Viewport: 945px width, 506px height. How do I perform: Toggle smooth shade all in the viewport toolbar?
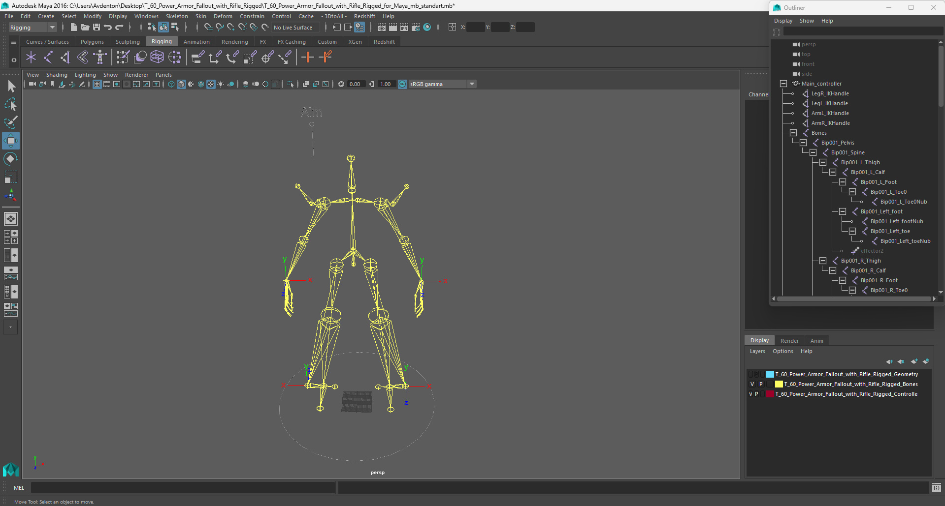tap(181, 84)
